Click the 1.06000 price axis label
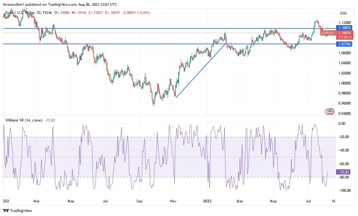The width and height of the screenshot is (358, 216). [x=344, y=53]
